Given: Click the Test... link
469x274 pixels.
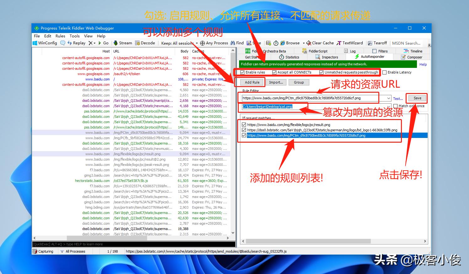Looking at the screenshot, I should (398, 99).
